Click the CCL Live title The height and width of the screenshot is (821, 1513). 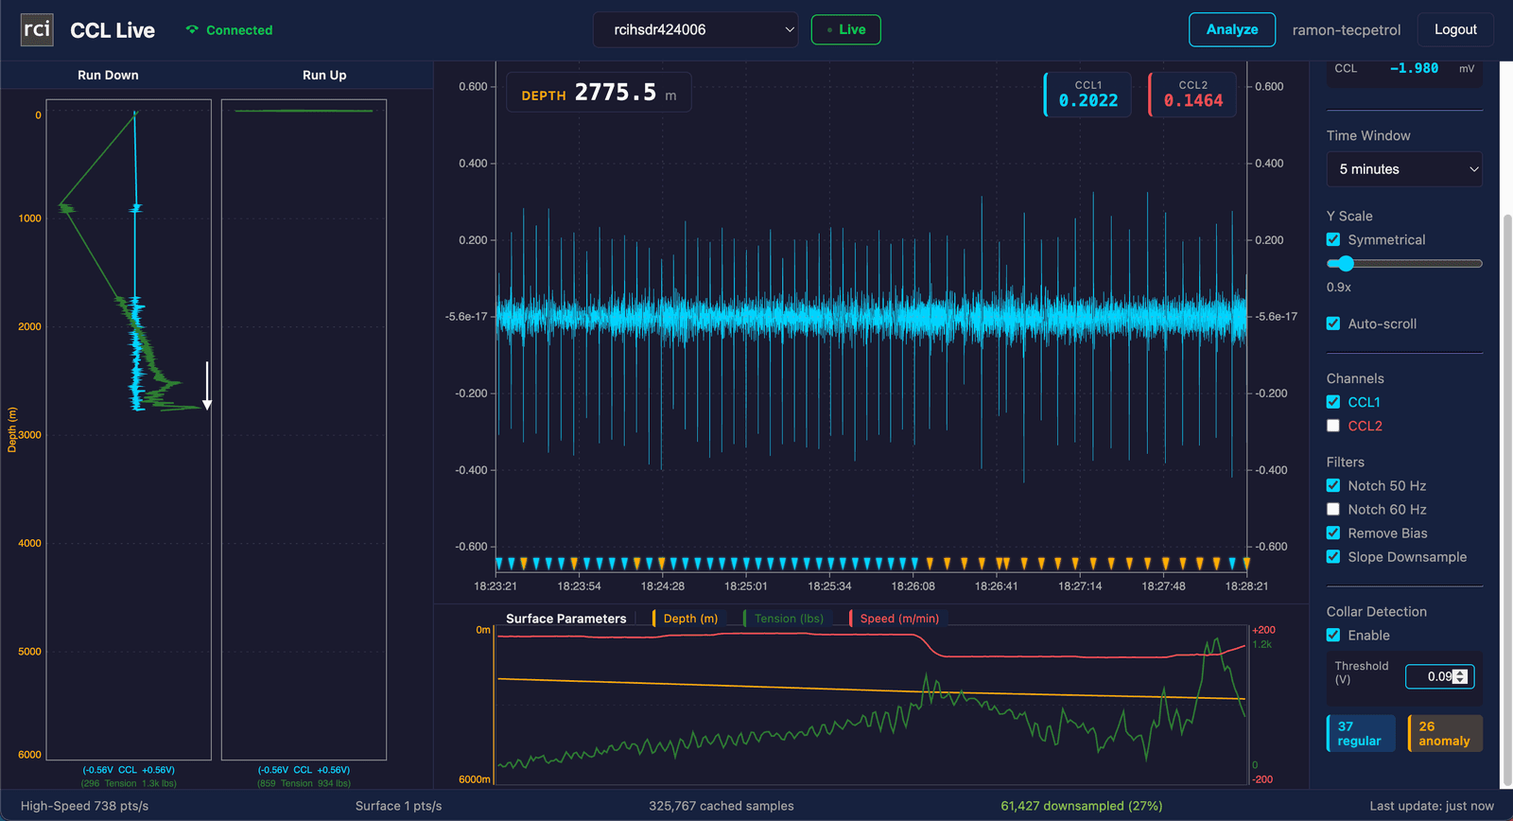(113, 30)
